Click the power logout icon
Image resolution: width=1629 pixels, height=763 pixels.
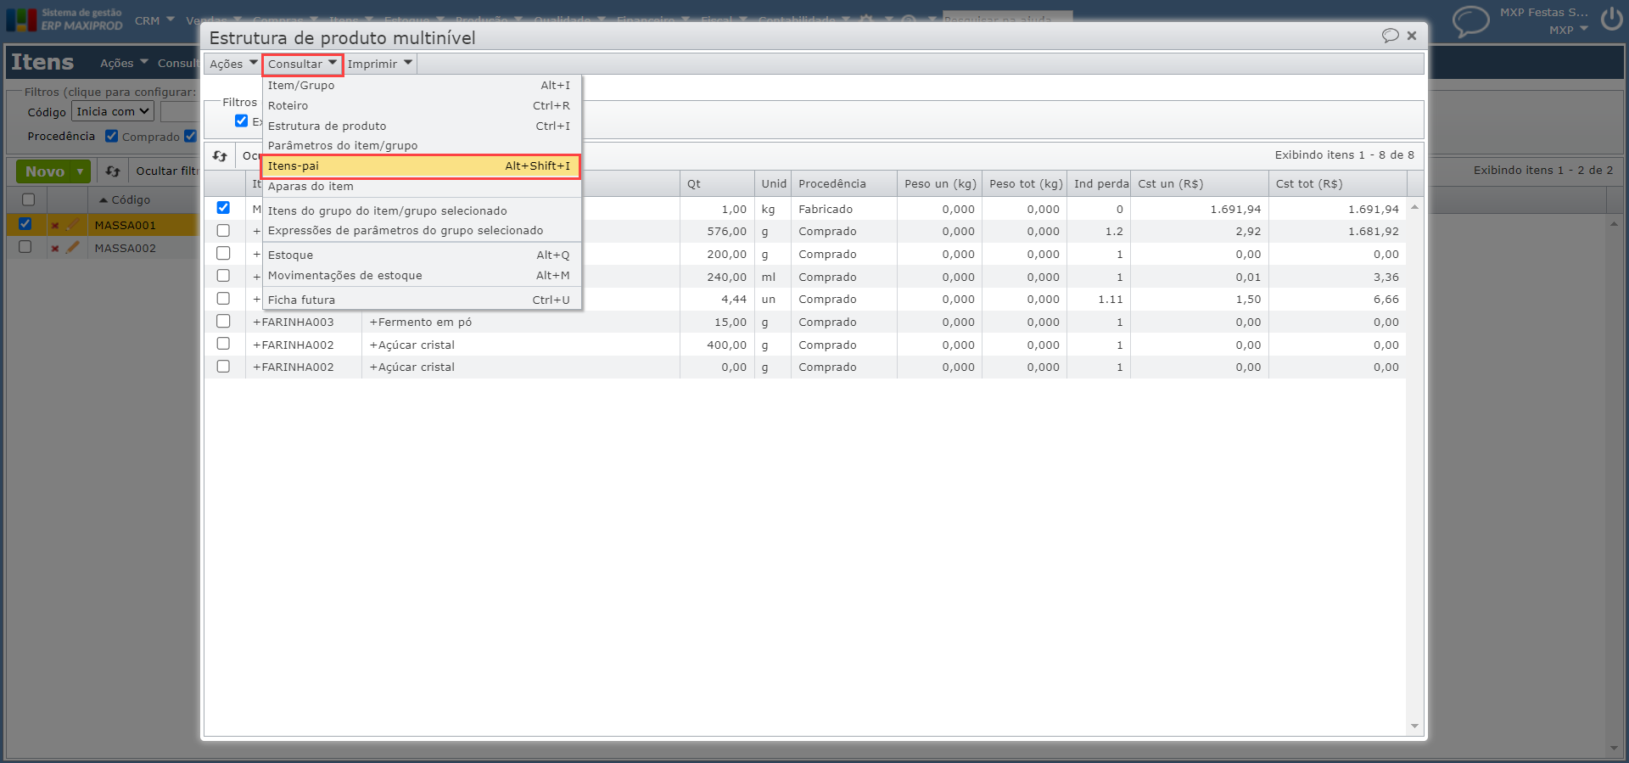(x=1611, y=20)
